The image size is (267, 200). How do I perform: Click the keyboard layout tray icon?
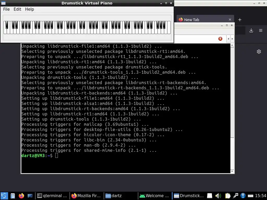251,196
